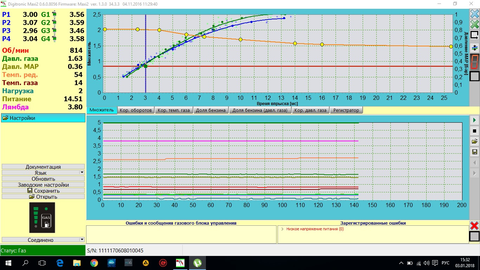The height and width of the screenshot is (270, 480).
Task: Click the Нагрузка load reading
Action: click(43, 91)
